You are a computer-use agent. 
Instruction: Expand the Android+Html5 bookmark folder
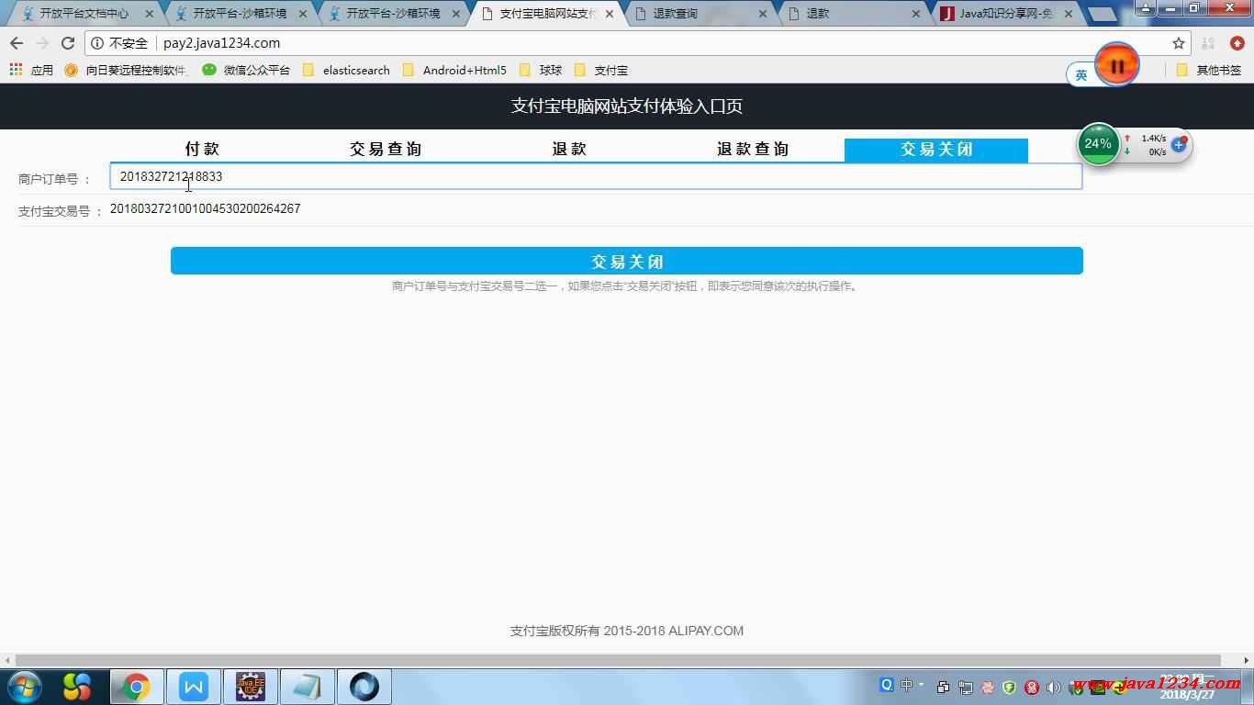(x=454, y=70)
